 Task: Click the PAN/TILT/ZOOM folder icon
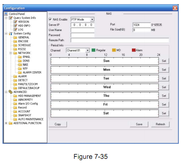click(15, 84)
